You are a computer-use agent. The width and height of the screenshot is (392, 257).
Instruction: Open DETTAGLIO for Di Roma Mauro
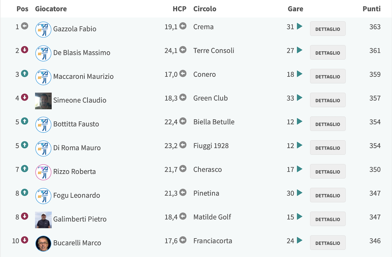(328, 148)
